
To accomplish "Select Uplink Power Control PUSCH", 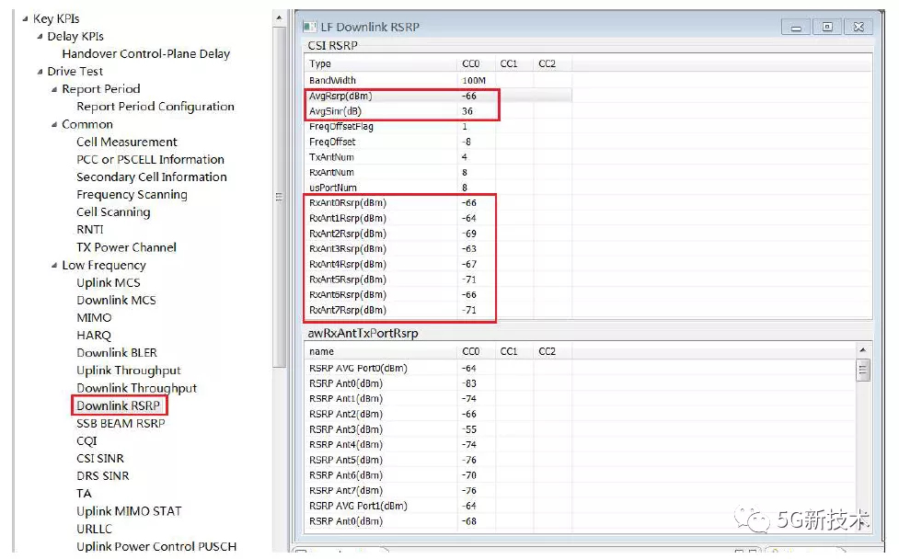I will pyautogui.click(x=156, y=546).
